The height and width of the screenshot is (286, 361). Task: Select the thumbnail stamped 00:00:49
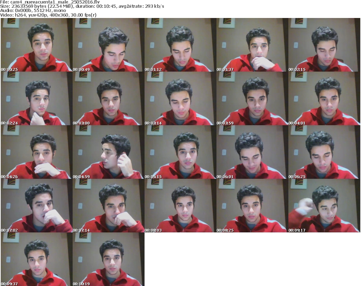point(108,45)
